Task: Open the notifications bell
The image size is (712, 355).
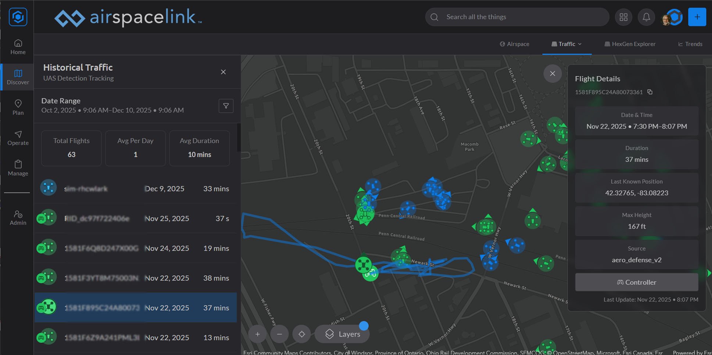Action: point(646,17)
